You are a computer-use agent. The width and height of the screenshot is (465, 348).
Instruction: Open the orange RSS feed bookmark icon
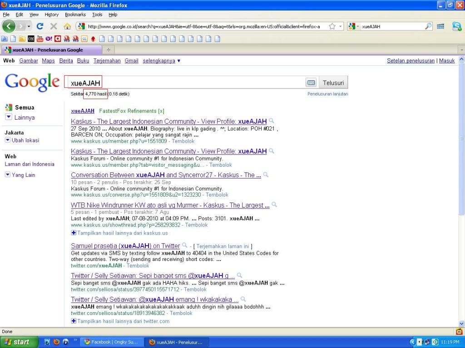[x=22, y=39]
